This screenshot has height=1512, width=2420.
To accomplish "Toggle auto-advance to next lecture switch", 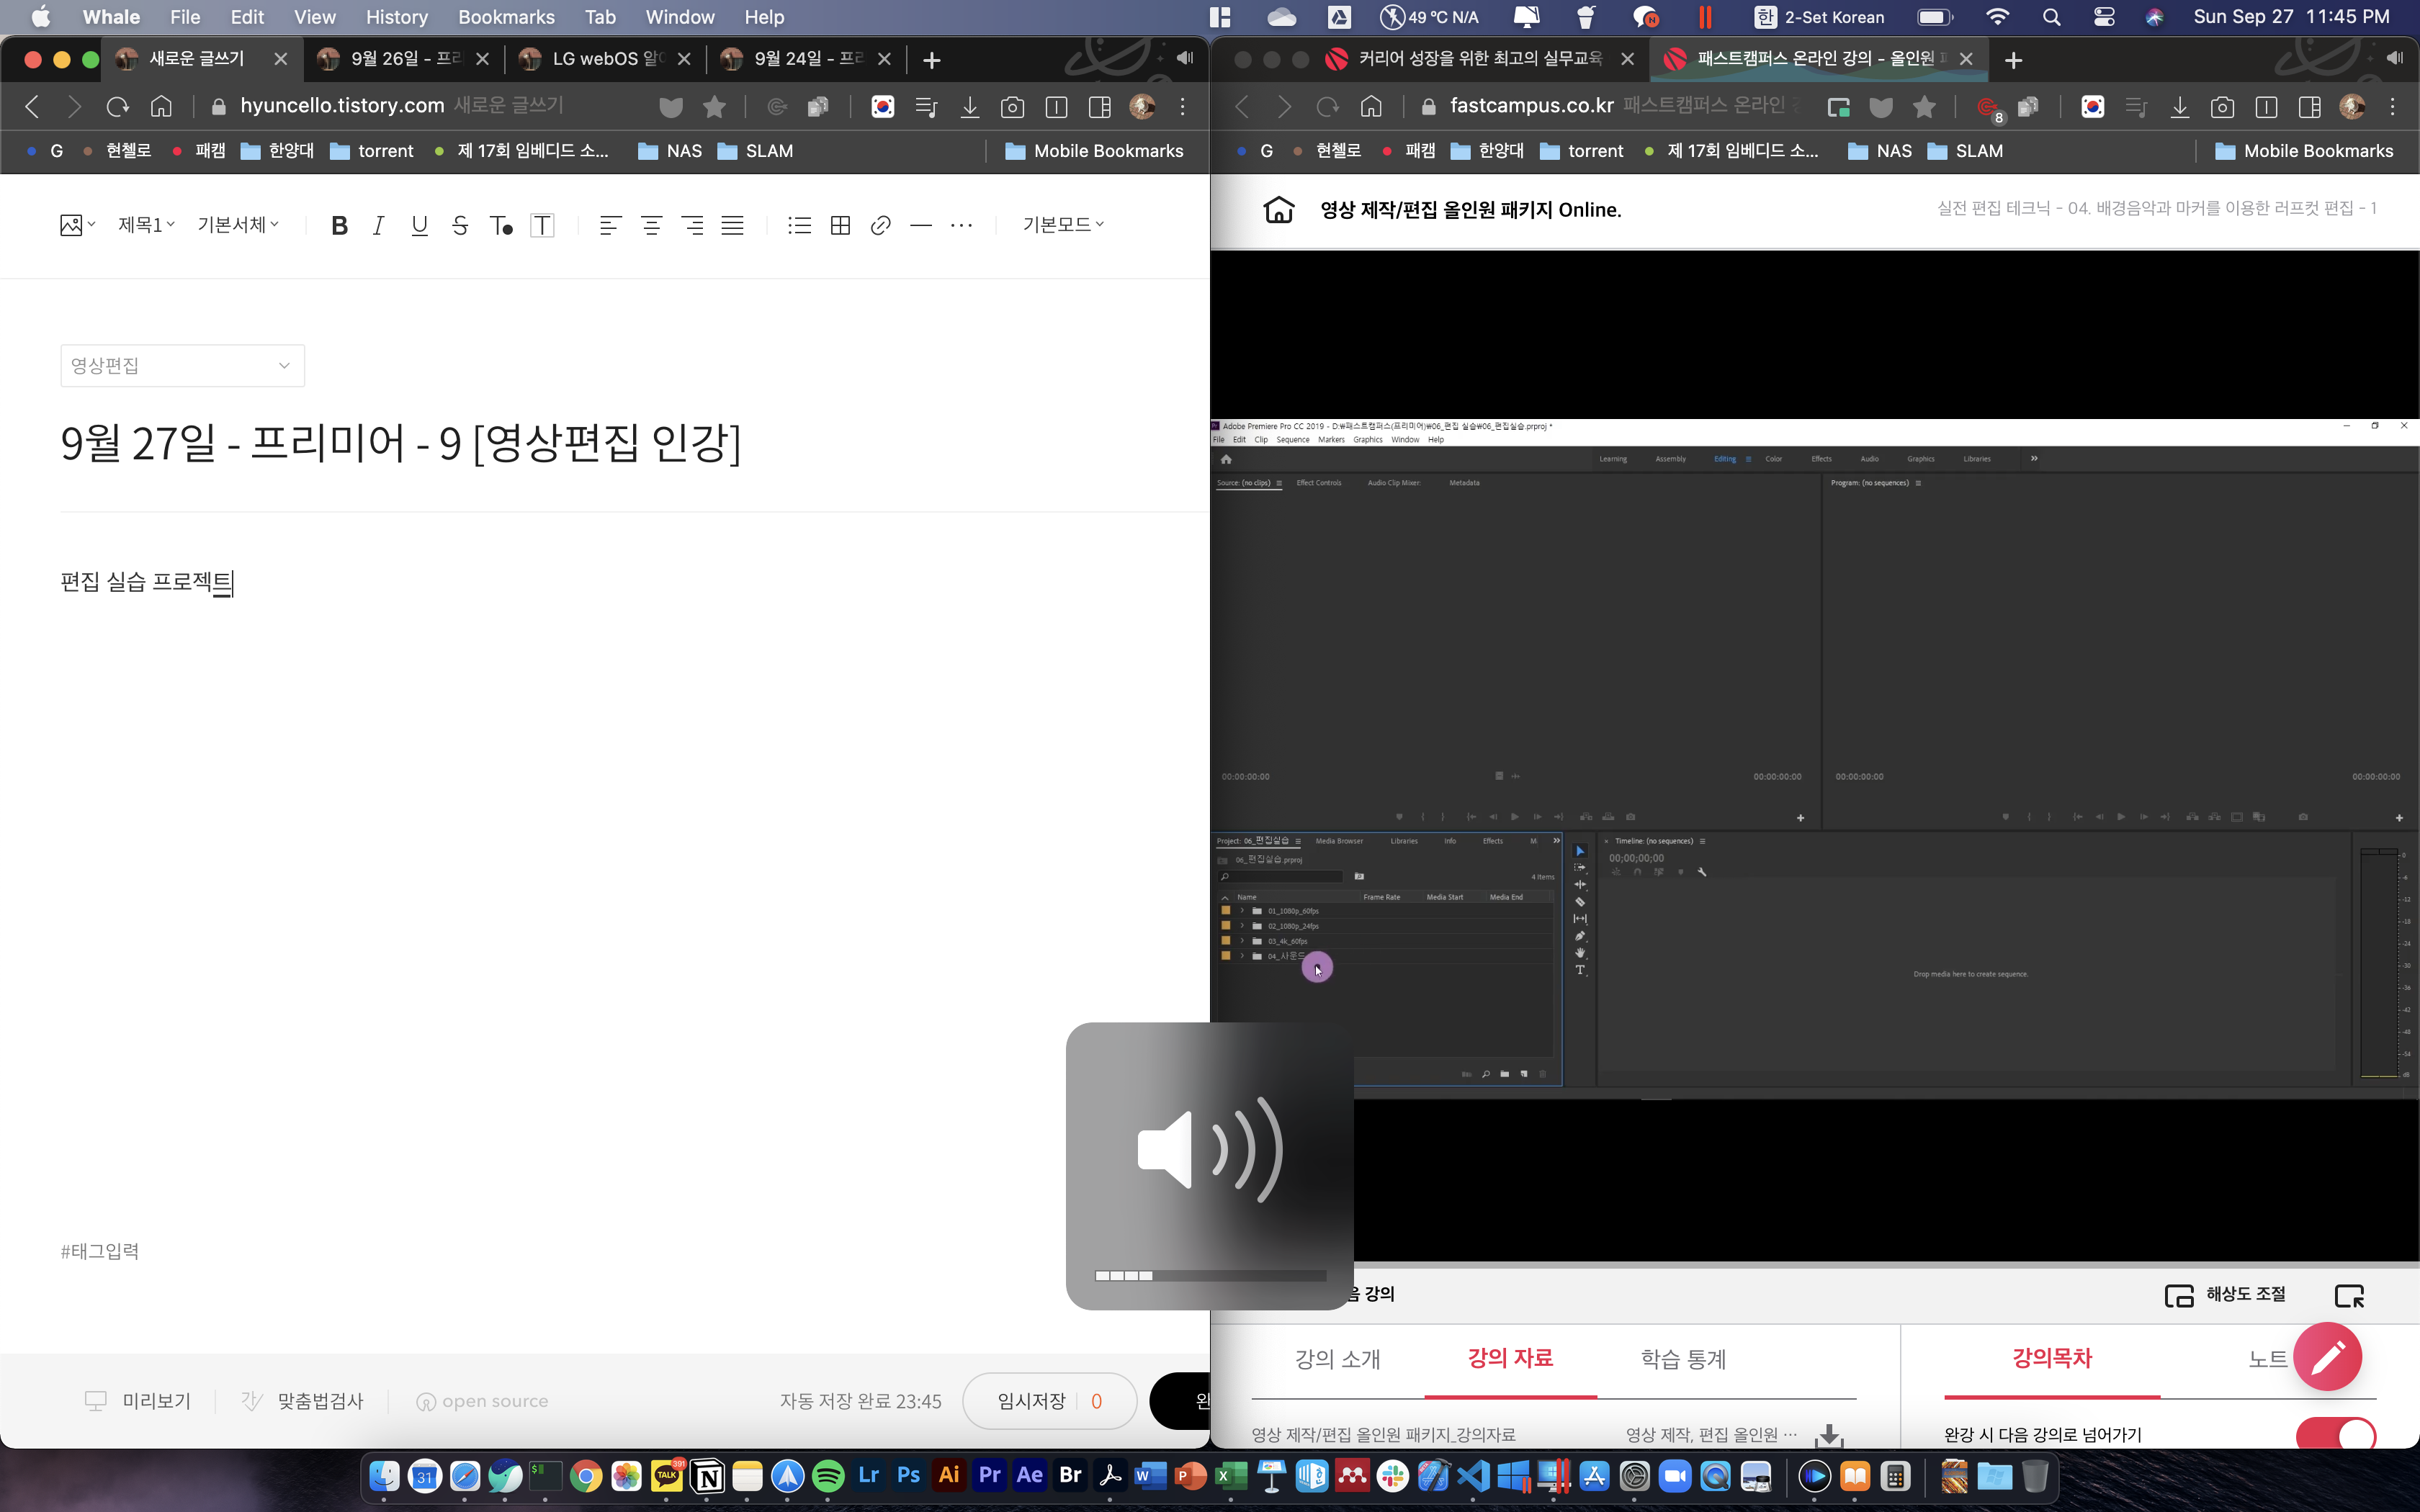I will (2335, 1434).
